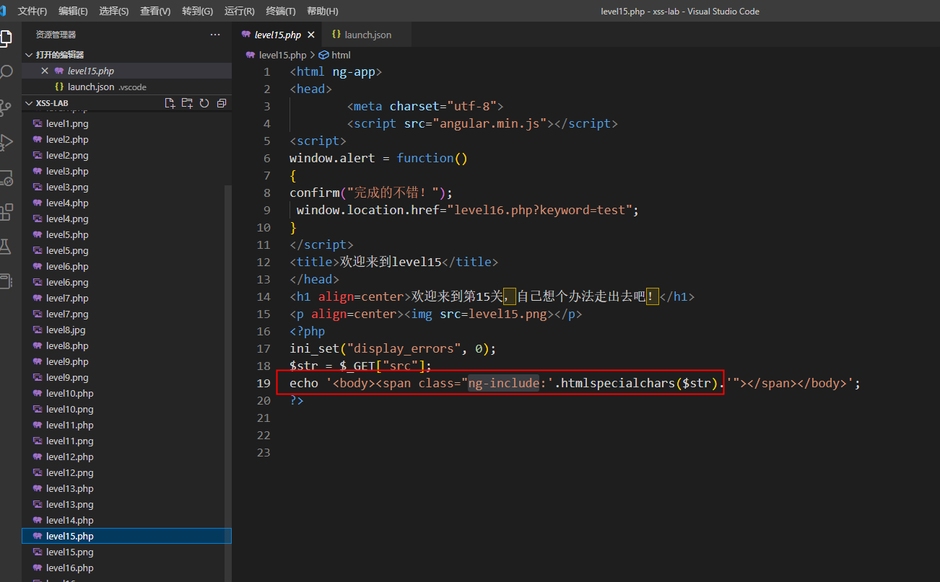Screen dimensions: 940x582
Task: Click the New Folder icon in XSS-LAB header
Action: click(187, 103)
